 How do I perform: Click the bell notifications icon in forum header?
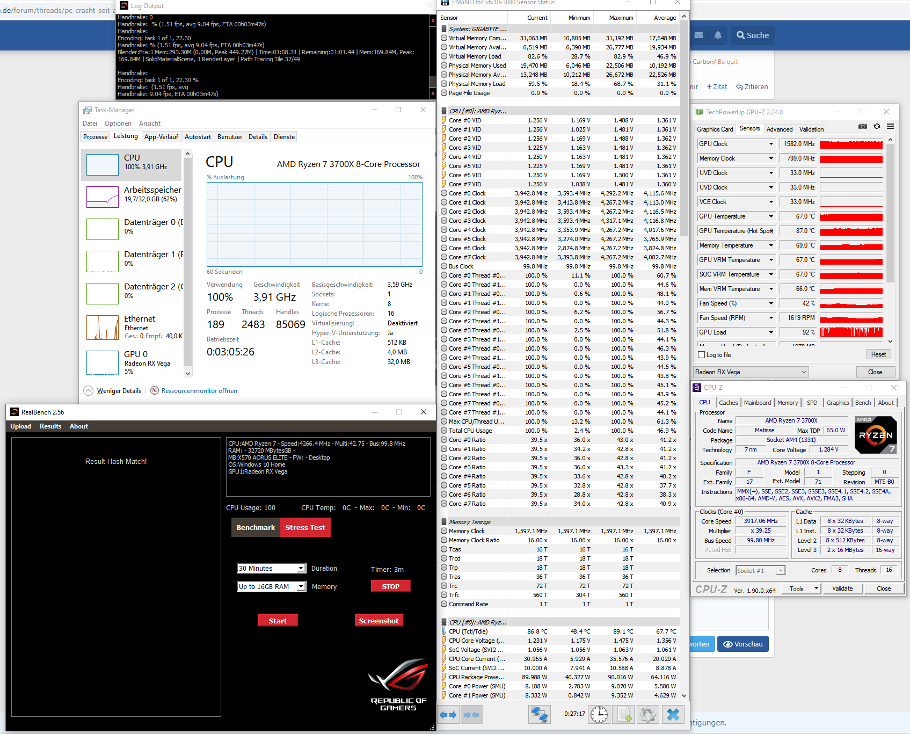coord(718,35)
